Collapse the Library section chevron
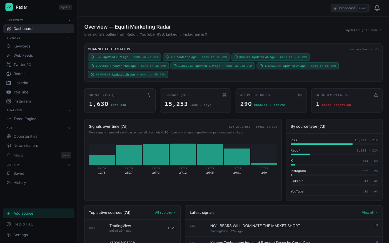Screen dimensions: 389x243 click(69, 165)
